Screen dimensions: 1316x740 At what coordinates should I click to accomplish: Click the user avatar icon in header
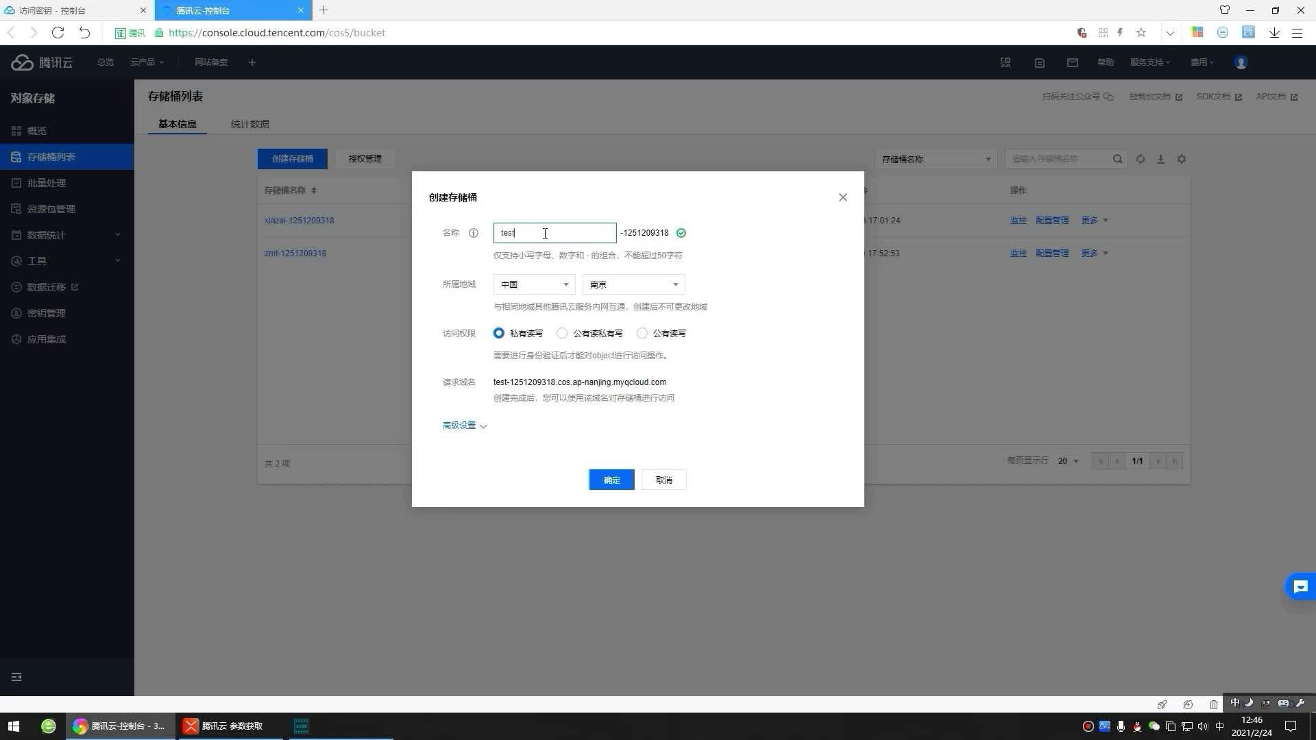click(x=1240, y=62)
